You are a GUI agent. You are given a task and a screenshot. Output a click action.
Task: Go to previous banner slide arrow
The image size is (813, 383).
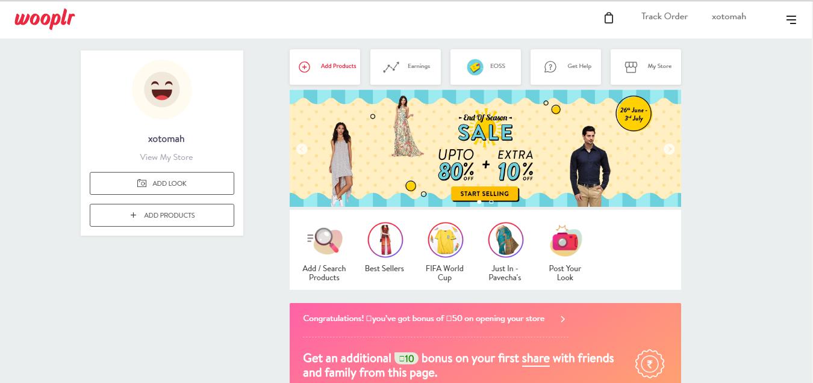tap(302, 149)
